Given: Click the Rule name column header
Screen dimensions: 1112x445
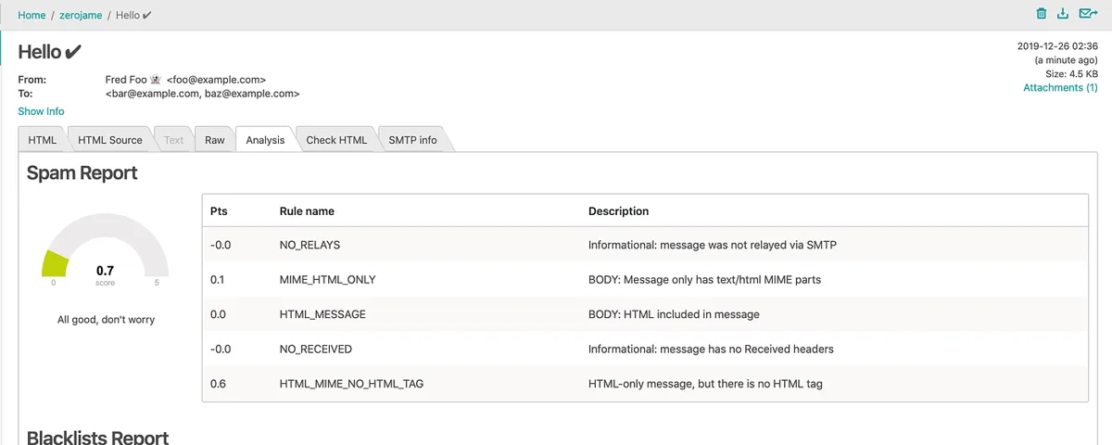Looking at the screenshot, I should [x=308, y=211].
